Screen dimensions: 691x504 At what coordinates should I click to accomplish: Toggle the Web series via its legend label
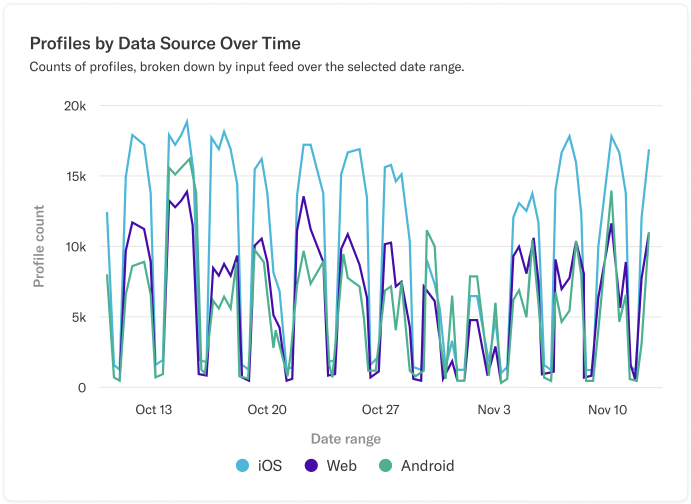[x=341, y=465]
